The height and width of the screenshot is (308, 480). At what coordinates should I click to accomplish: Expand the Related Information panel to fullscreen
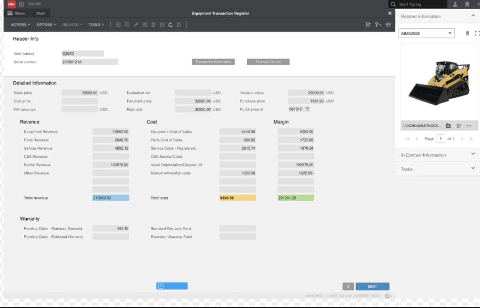[x=477, y=33]
